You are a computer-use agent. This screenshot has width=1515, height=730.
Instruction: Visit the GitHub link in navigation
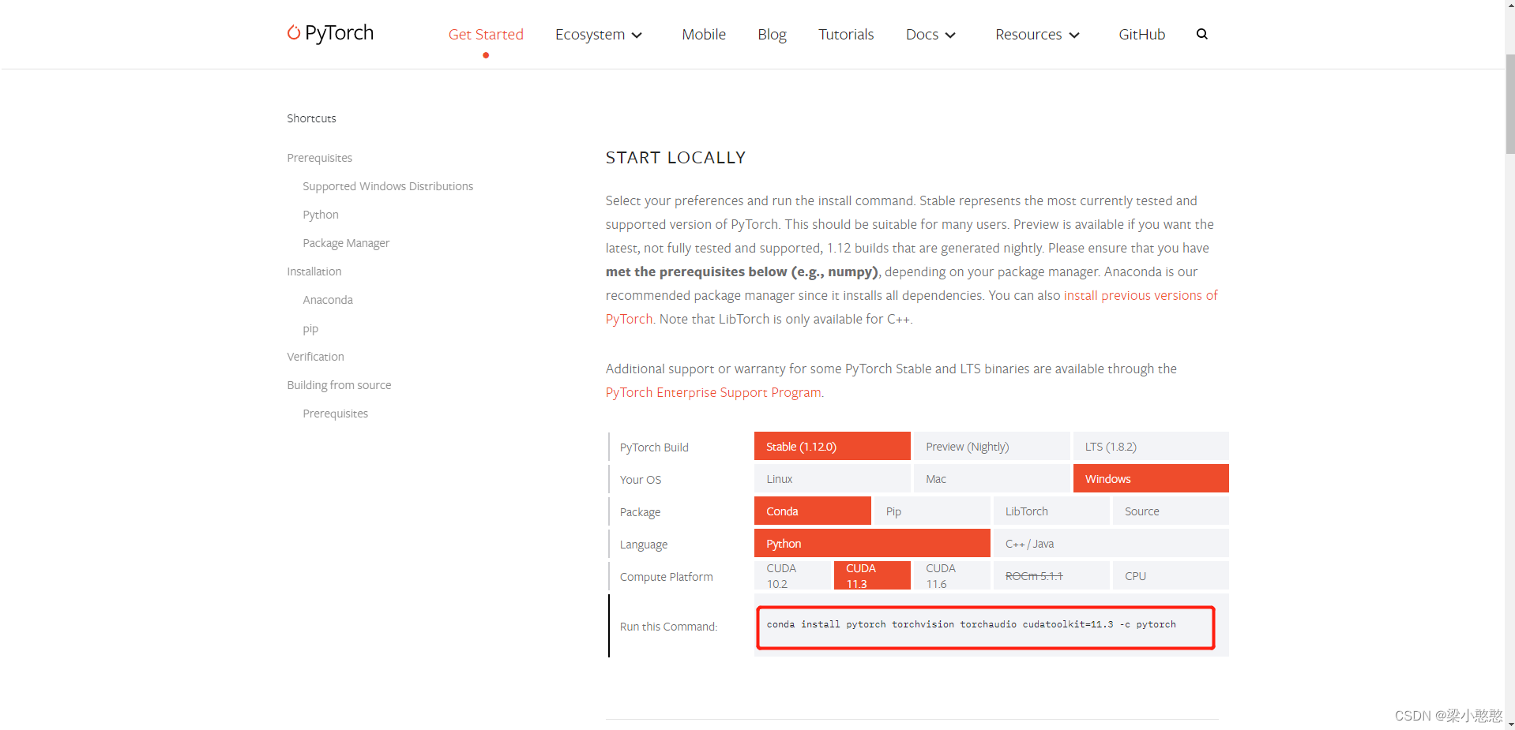coord(1141,35)
